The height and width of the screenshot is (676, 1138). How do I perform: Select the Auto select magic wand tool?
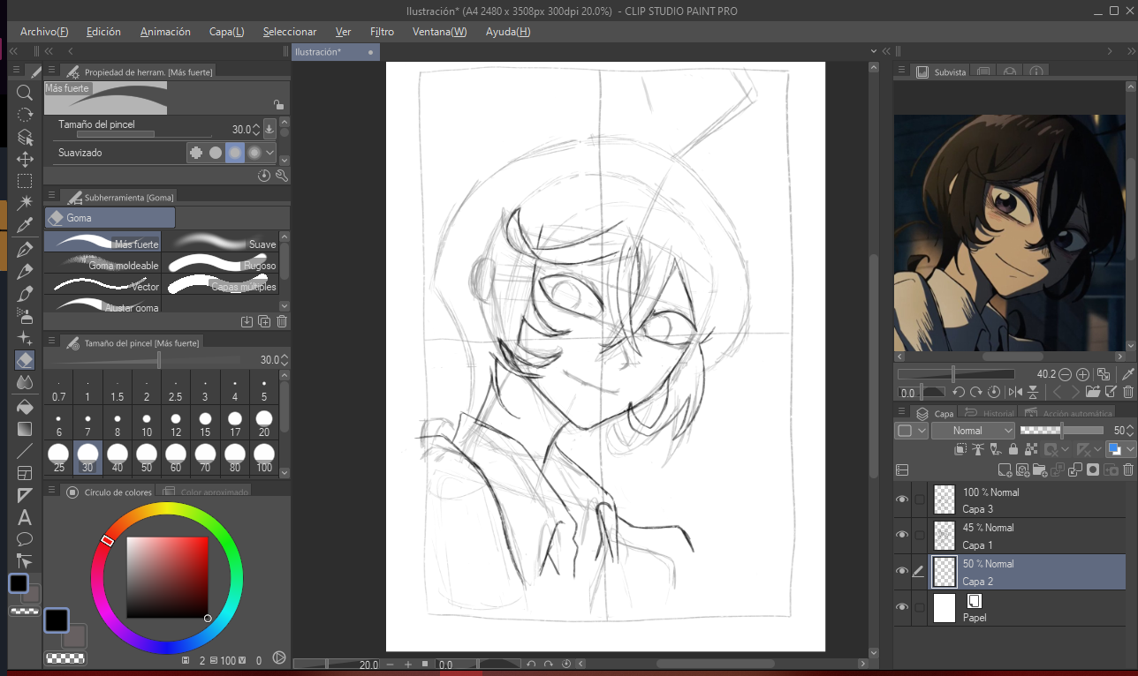[25, 203]
